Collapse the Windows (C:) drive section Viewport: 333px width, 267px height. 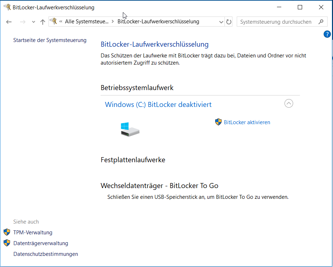288,103
